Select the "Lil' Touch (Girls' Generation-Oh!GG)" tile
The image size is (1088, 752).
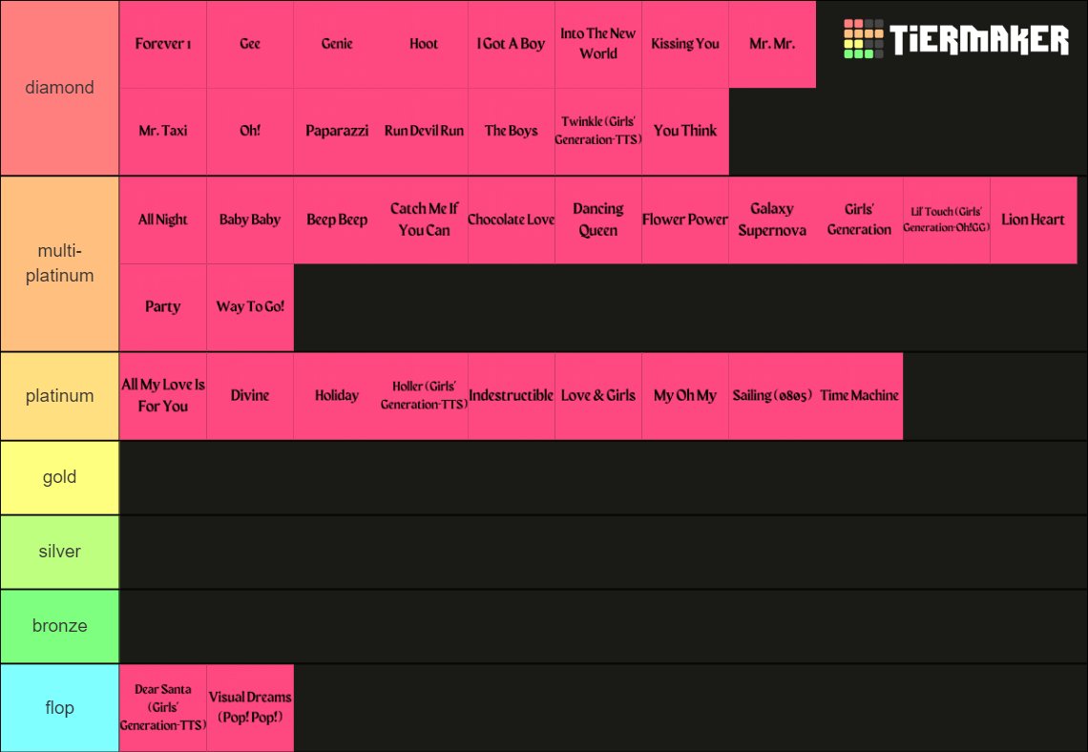tap(946, 219)
